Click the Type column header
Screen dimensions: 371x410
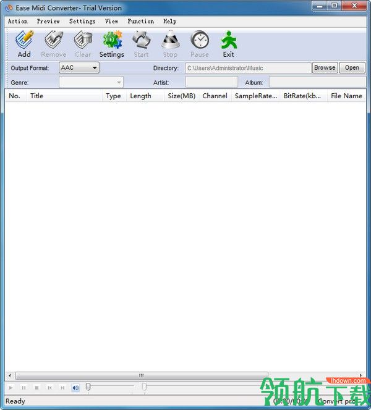click(x=114, y=96)
